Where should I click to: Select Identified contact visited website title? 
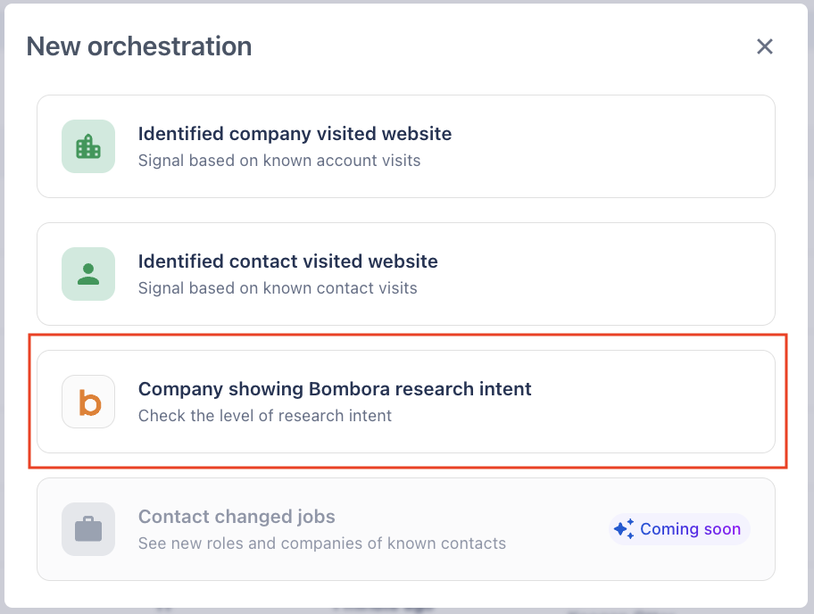(287, 261)
